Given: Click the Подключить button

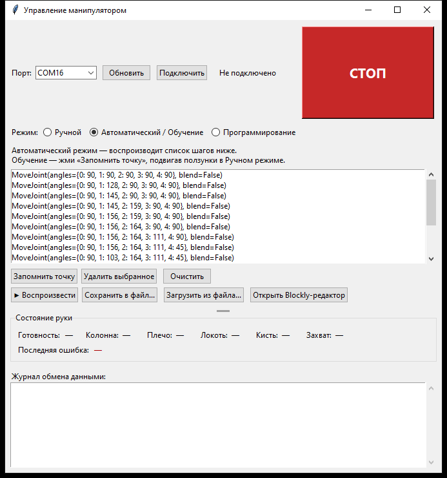Looking at the screenshot, I should 182,73.
